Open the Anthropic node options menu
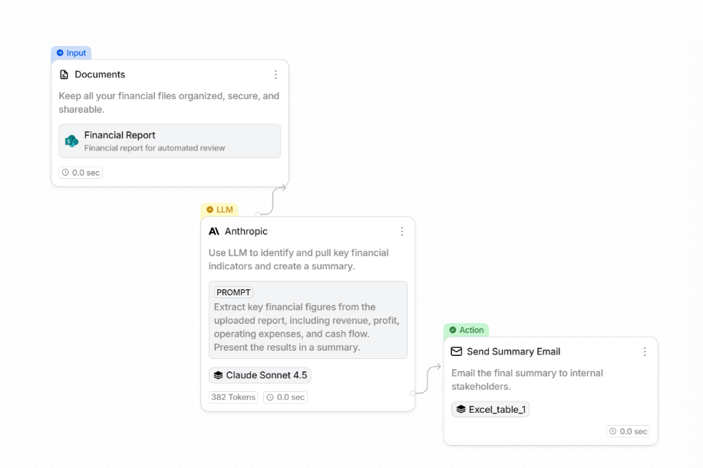 [x=401, y=231]
